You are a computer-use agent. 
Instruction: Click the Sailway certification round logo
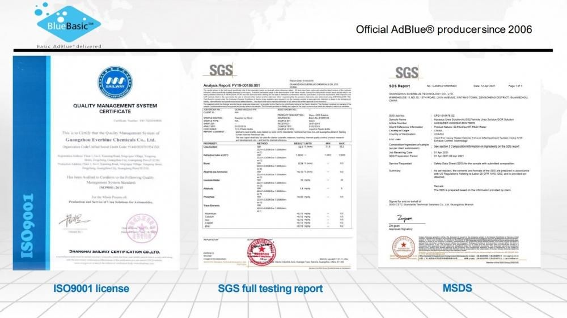click(x=115, y=83)
